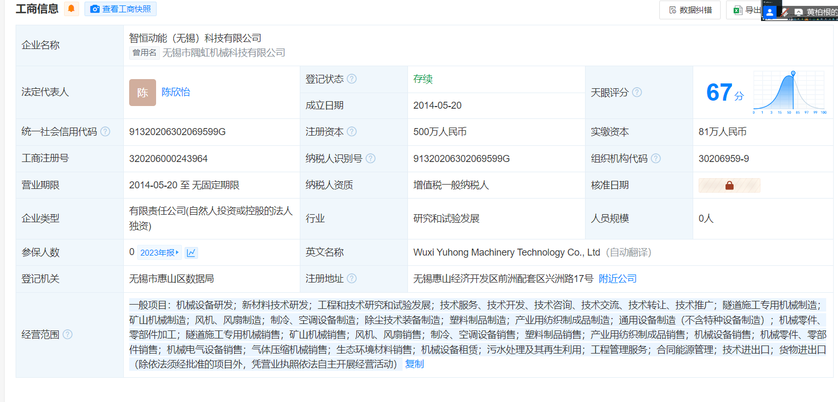
Task: Click the blue user avatar icon in overlay
Action: pos(771,11)
